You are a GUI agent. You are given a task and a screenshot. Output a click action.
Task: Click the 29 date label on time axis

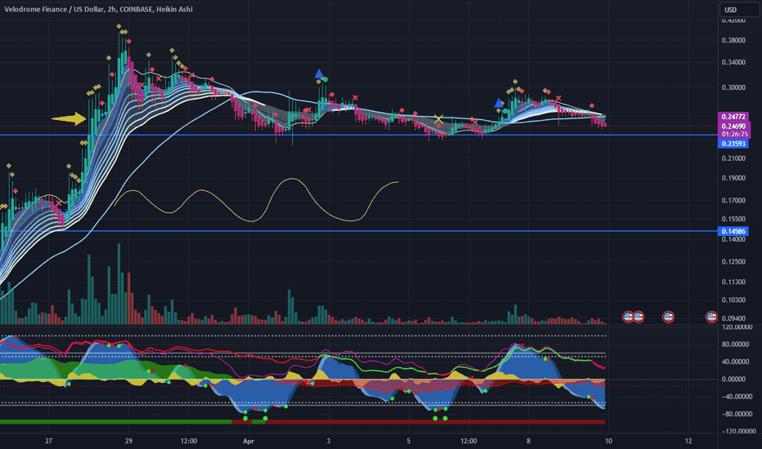(x=128, y=441)
